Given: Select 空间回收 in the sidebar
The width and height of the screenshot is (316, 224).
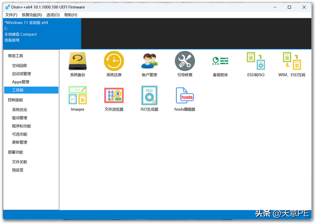Looking at the screenshot, I should (20, 66).
